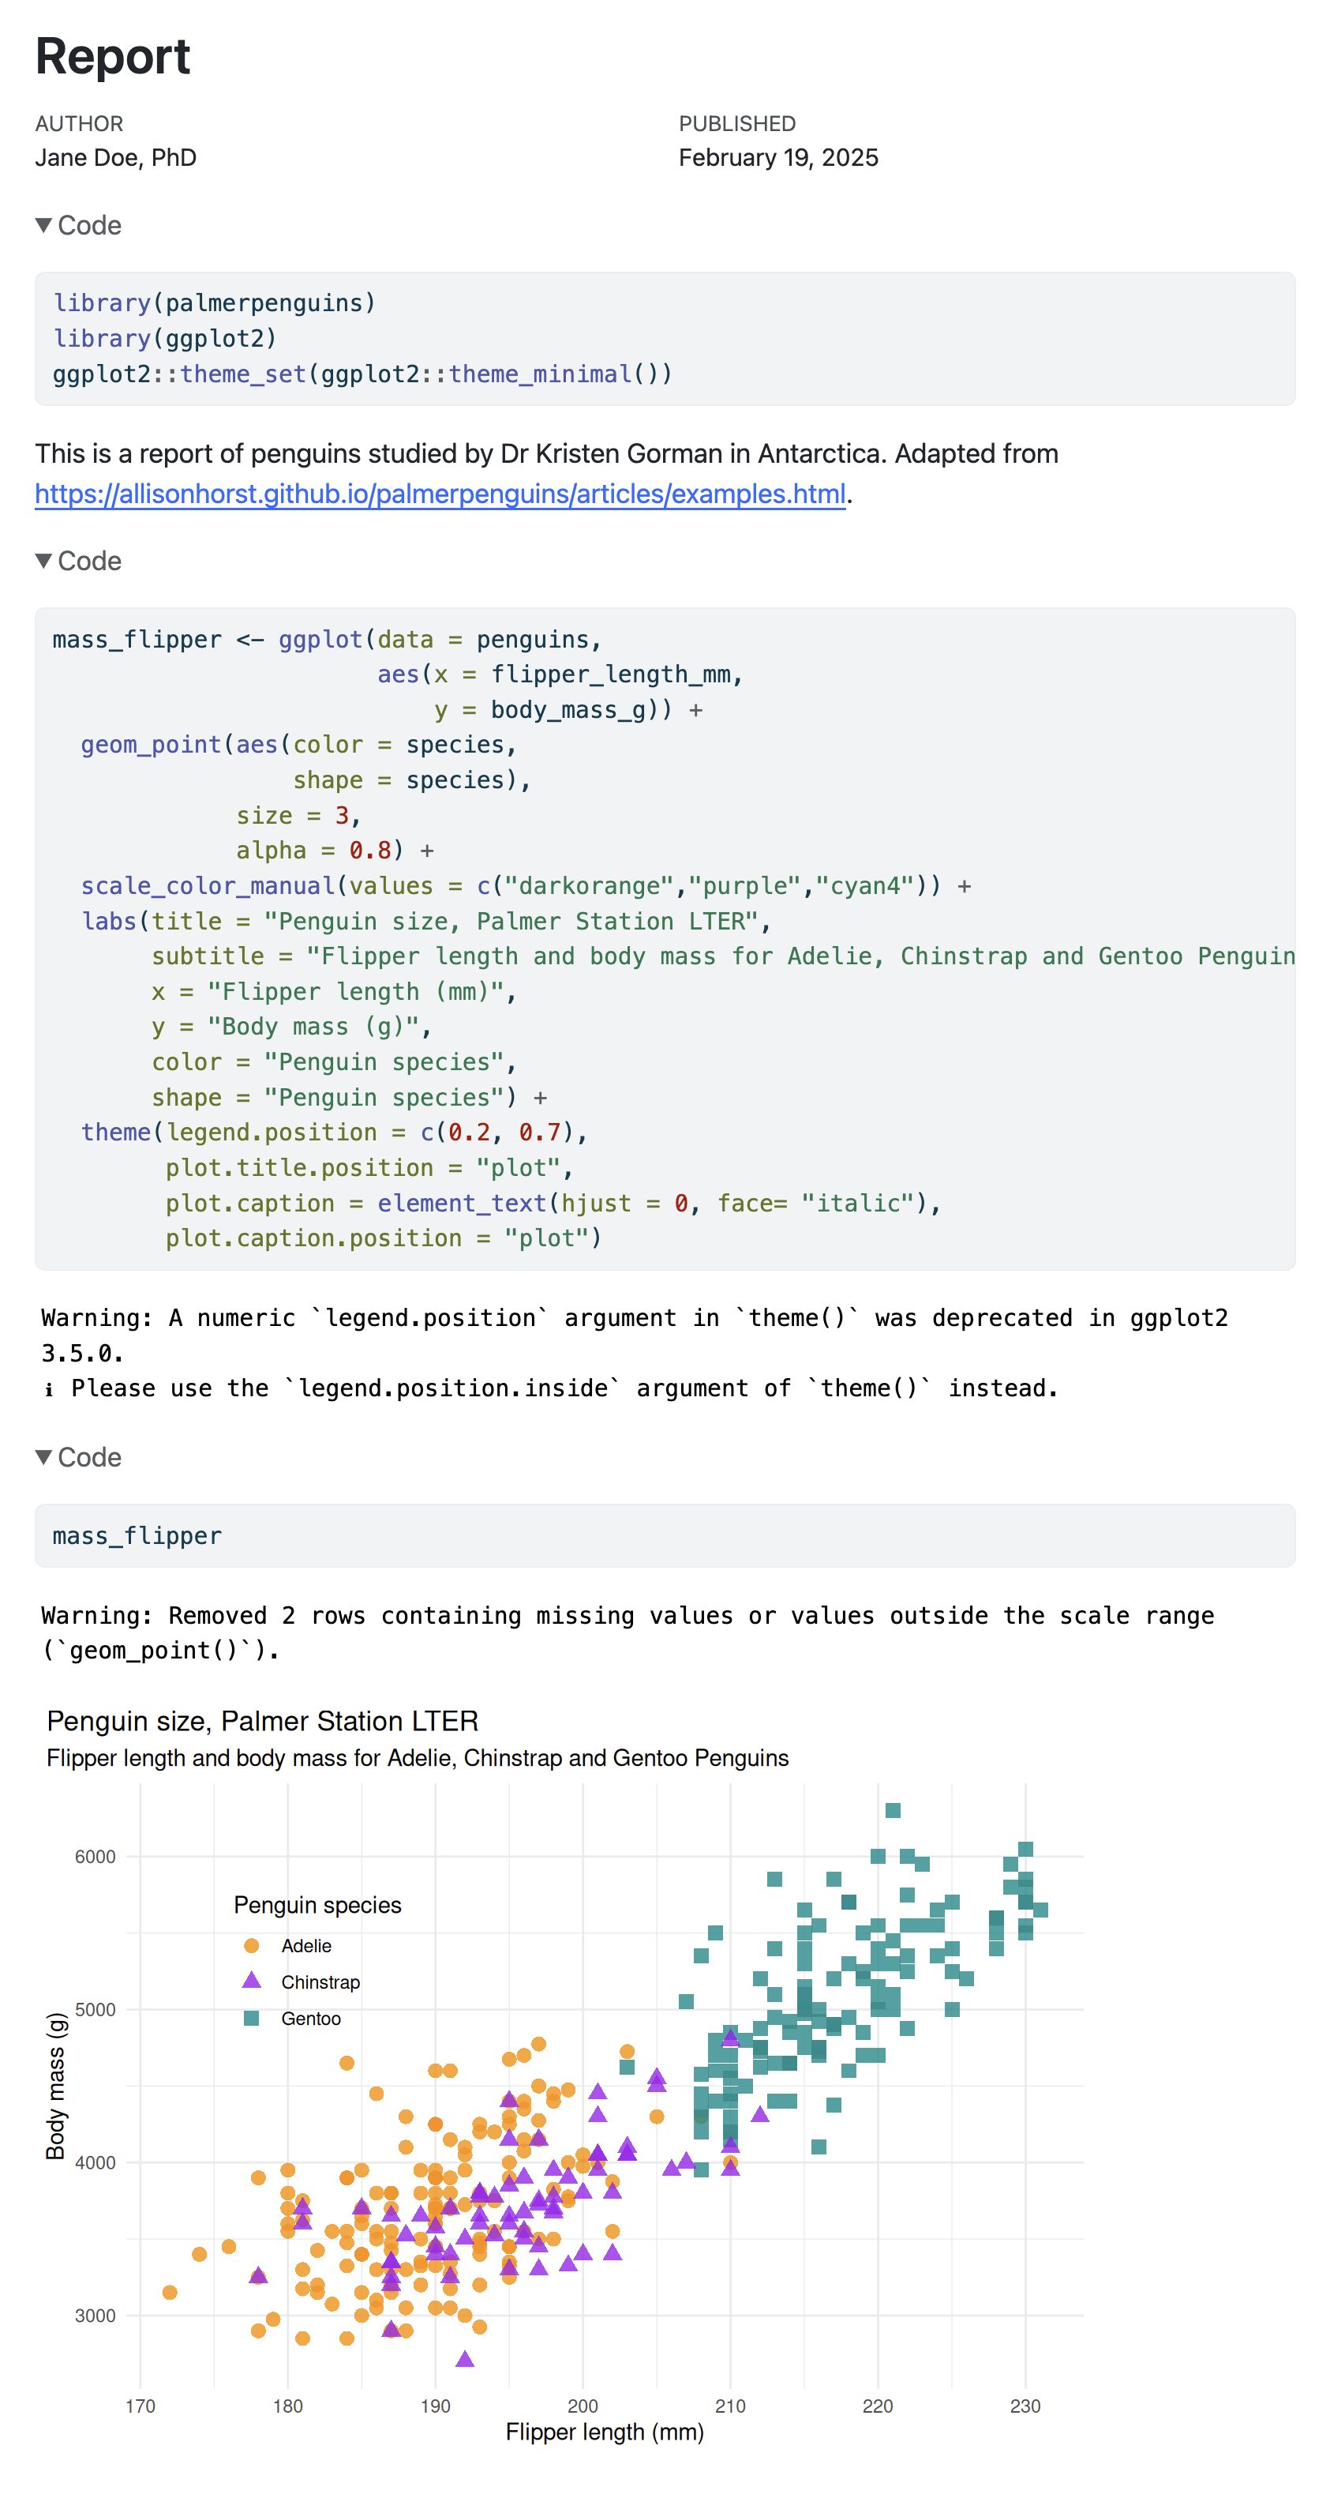The height and width of the screenshot is (2498, 1330).
Task: Click the published date February 19, 2025
Action: (777, 157)
